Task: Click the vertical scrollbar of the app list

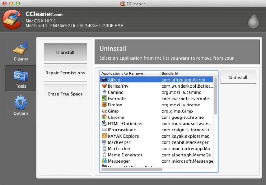Action: (x=216, y=96)
